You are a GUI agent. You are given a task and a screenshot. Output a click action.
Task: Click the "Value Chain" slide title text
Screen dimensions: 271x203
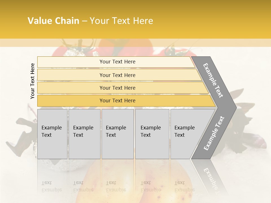tap(53, 21)
